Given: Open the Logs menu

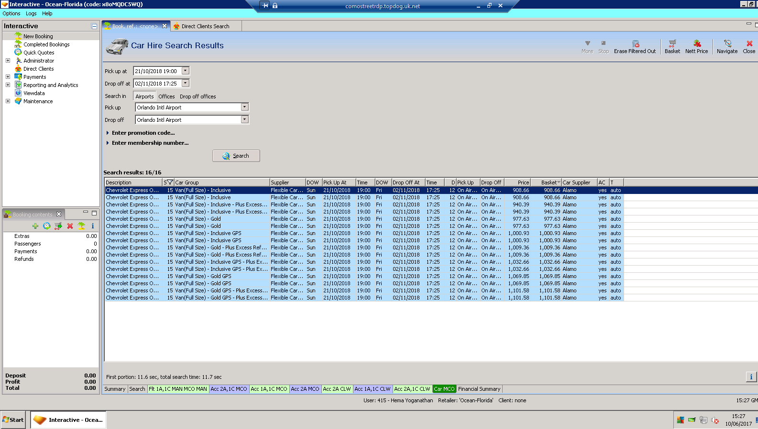Looking at the screenshot, I should [x=31, y=13].
